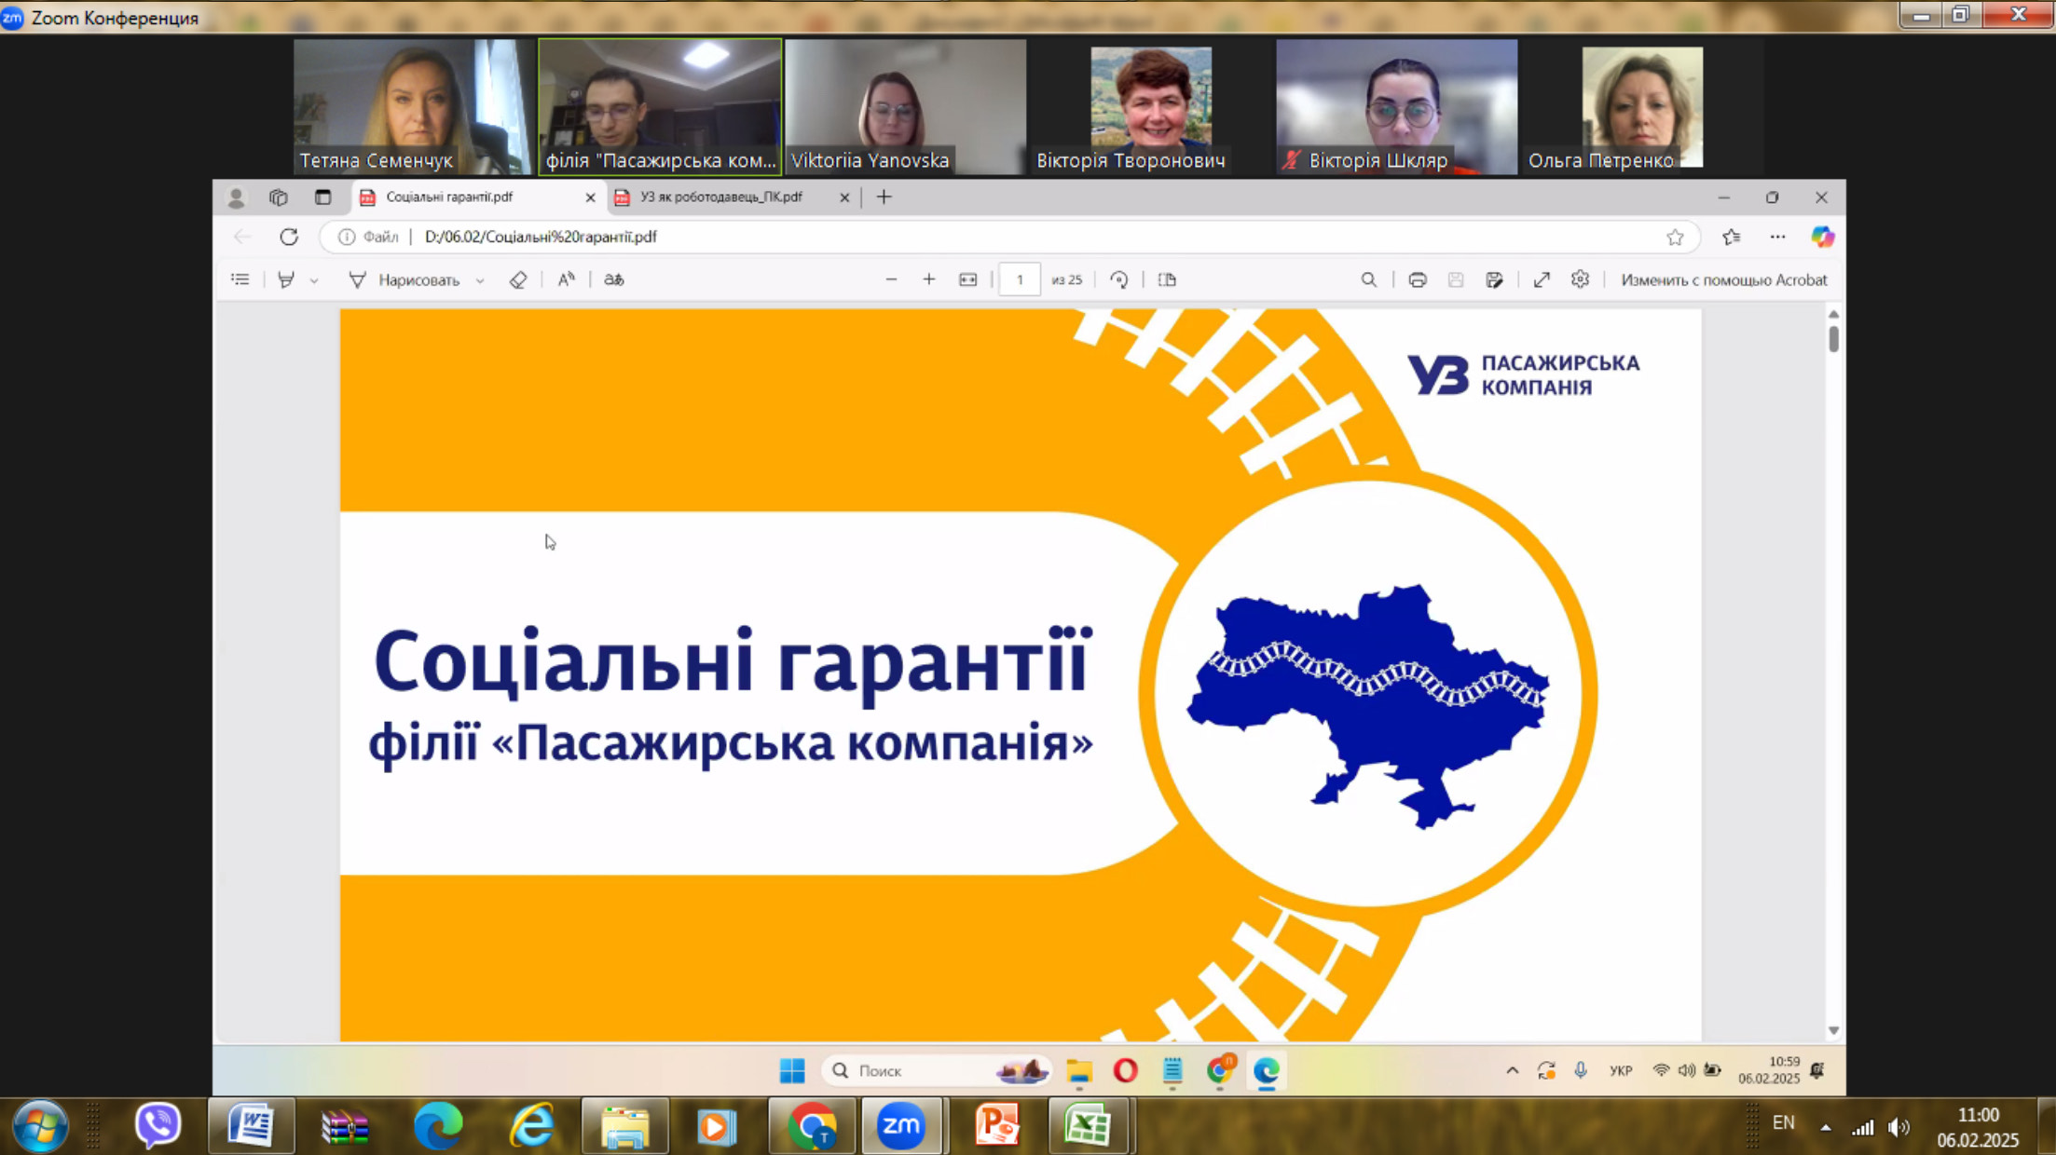
Task: Open Internet Explorer from the taskbar
Action: (532, 1125)
